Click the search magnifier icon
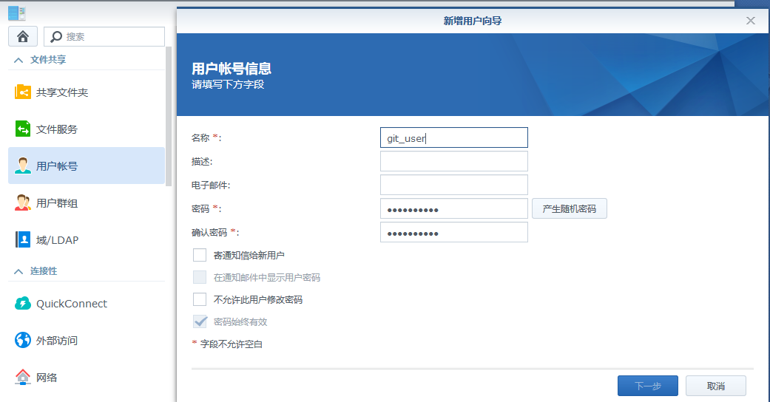Image resolution: width=770 pixels, height=402 pixels. (x=56, y=37)
